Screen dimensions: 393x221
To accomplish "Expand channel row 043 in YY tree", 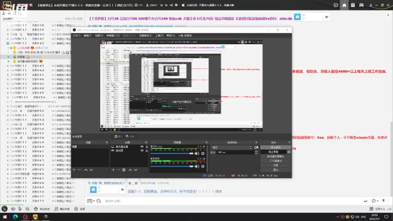I will (8, 66).
